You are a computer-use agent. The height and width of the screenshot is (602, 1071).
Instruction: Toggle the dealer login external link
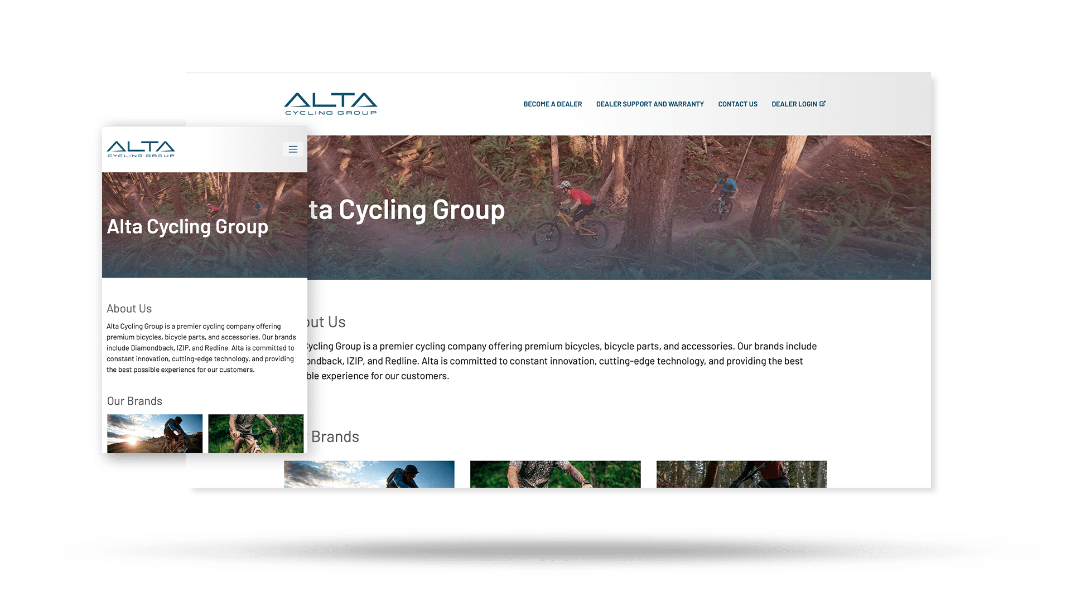[798, 104]
